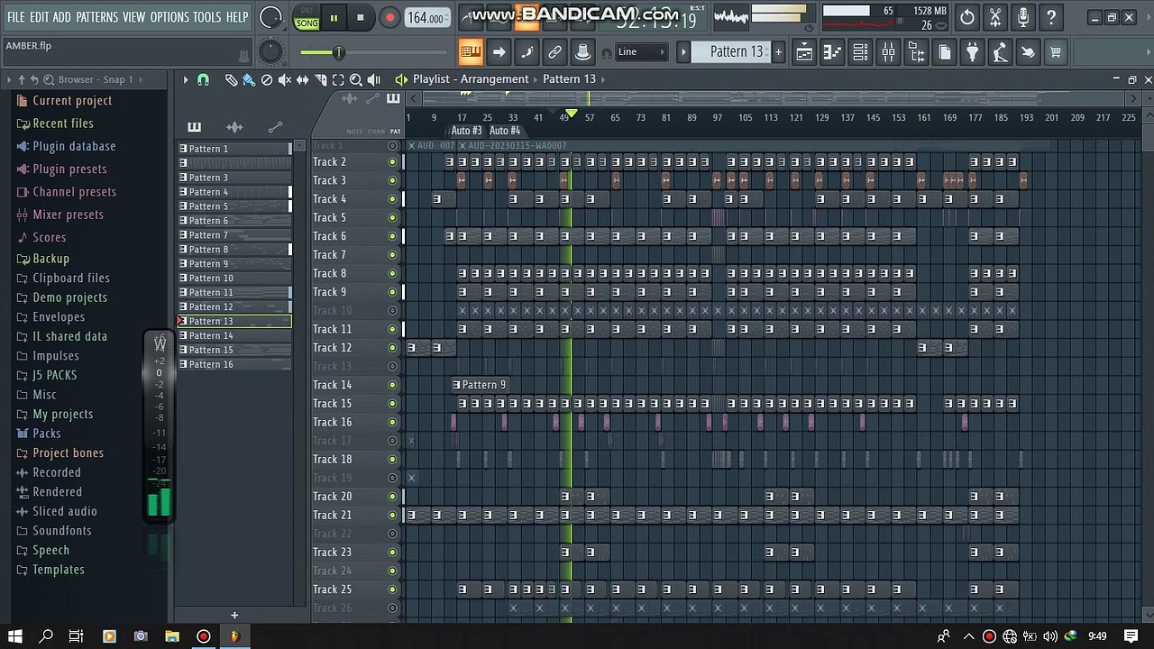Unmute Track 10 LED
1154x649 pixels.
click(392, 310)
